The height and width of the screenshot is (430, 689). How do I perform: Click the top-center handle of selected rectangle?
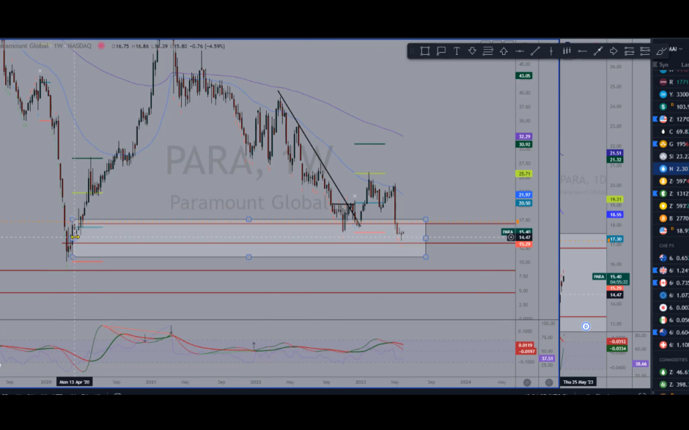249,219
